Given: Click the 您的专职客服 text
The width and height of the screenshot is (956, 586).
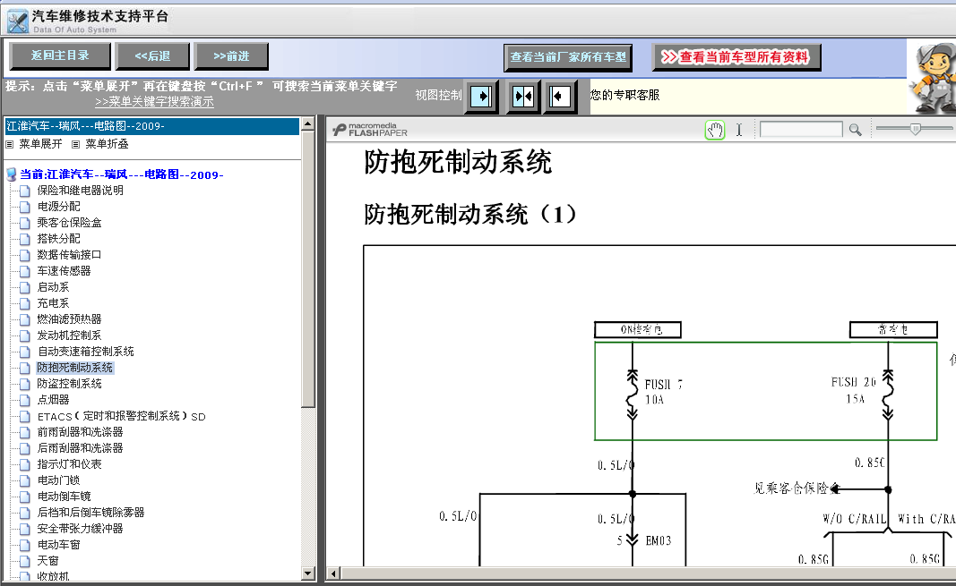Looking at the screenshot, I should click(x=624, y=96).
